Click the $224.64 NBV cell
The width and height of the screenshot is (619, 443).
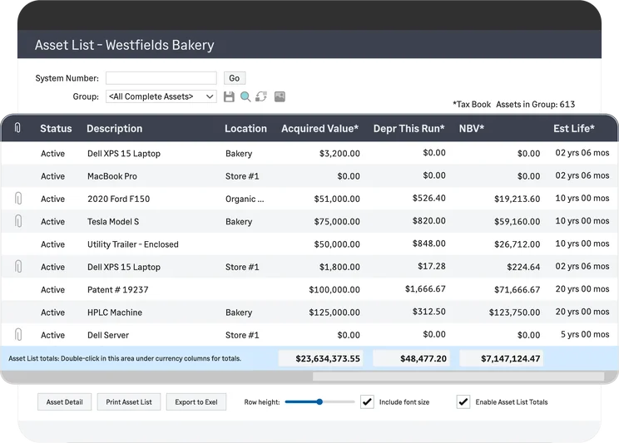coord(523,267)
